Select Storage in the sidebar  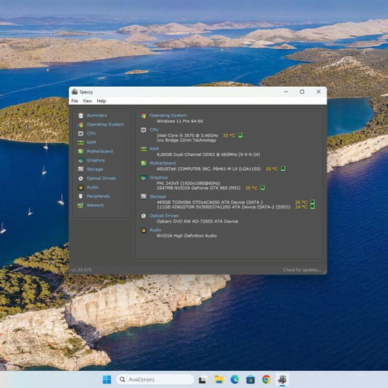coord(95,169)
